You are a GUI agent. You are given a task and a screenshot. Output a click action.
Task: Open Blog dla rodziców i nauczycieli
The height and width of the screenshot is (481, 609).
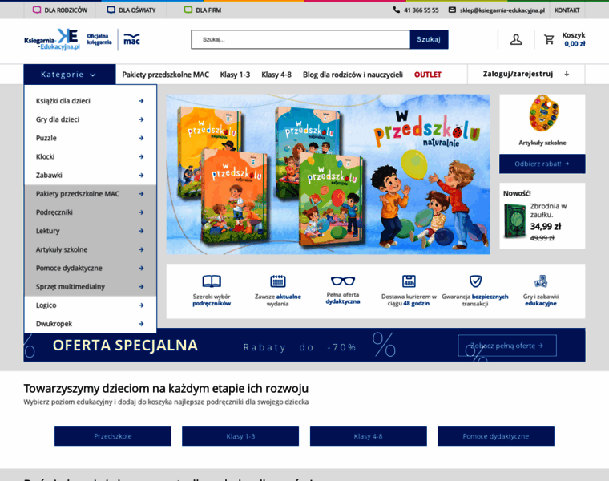click(x=353, y=75)
